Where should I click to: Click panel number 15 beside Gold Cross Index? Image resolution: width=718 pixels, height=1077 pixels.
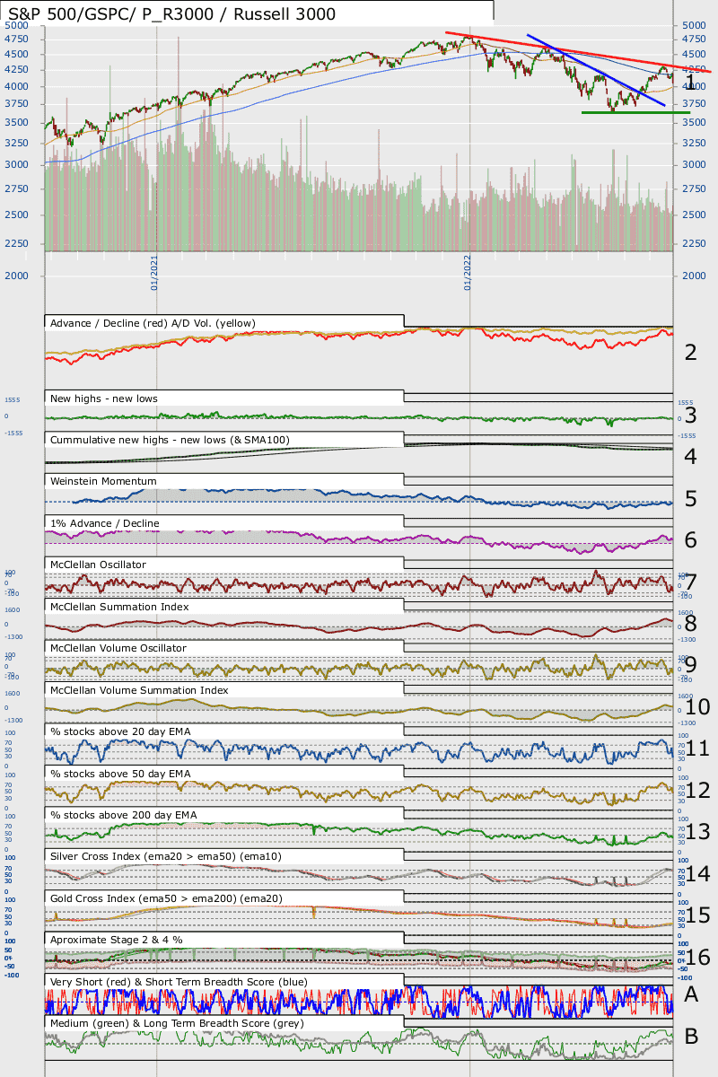(x=697, y=915)
